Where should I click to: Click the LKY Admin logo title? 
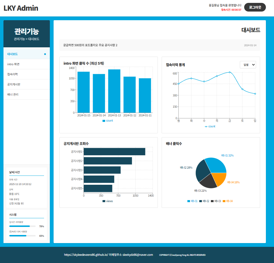21,8
